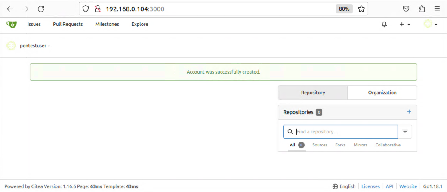Expand the create new plus dropdown
This screenshot has height=192, width=447.
(x=404, y=25)
